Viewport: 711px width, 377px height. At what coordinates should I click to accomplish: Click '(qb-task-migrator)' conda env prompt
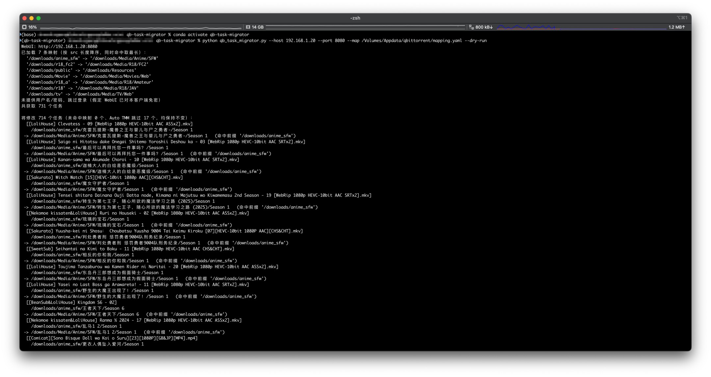point(43,40)
